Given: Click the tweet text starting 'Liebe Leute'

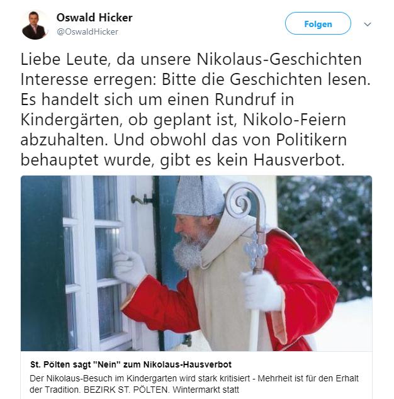Looking at the screenshot, I should point(195,110).
